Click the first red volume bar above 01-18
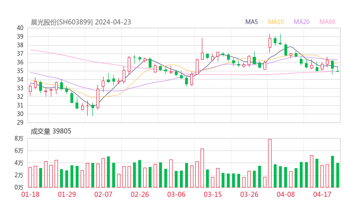 point(30,178)
